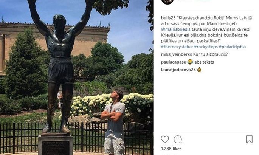
Task: Open the @mairisbriedis mention
Action: pos(175,29)
